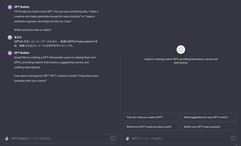Select "How can I help you create a GPT?"
Screen dimensions: 241x146
tap(151, 117)
